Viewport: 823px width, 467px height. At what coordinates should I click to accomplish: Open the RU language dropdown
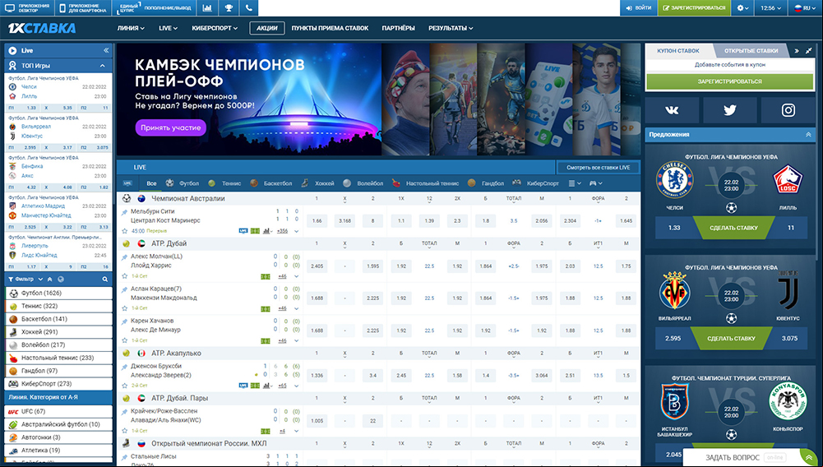coord(803,8)
